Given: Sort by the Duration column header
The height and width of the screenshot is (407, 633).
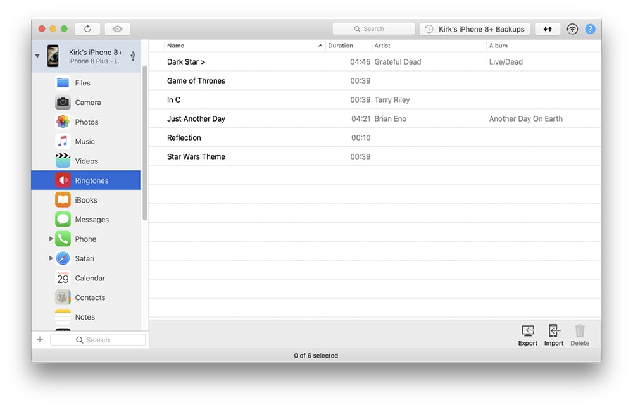Looking at the screenshot, I should pyautogui.click(x=341, y=46).
